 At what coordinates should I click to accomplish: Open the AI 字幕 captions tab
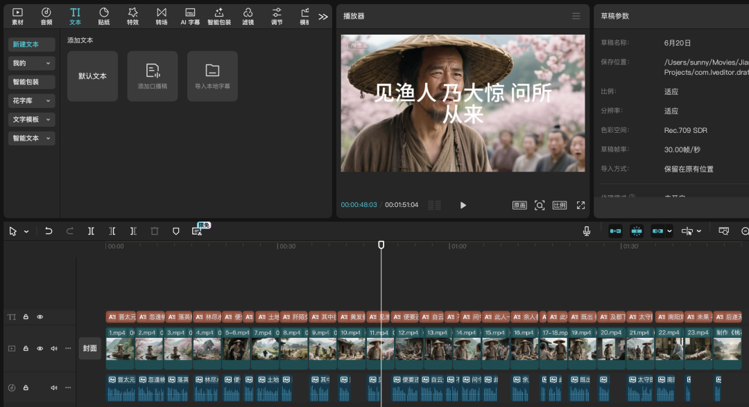pos(190,16)
